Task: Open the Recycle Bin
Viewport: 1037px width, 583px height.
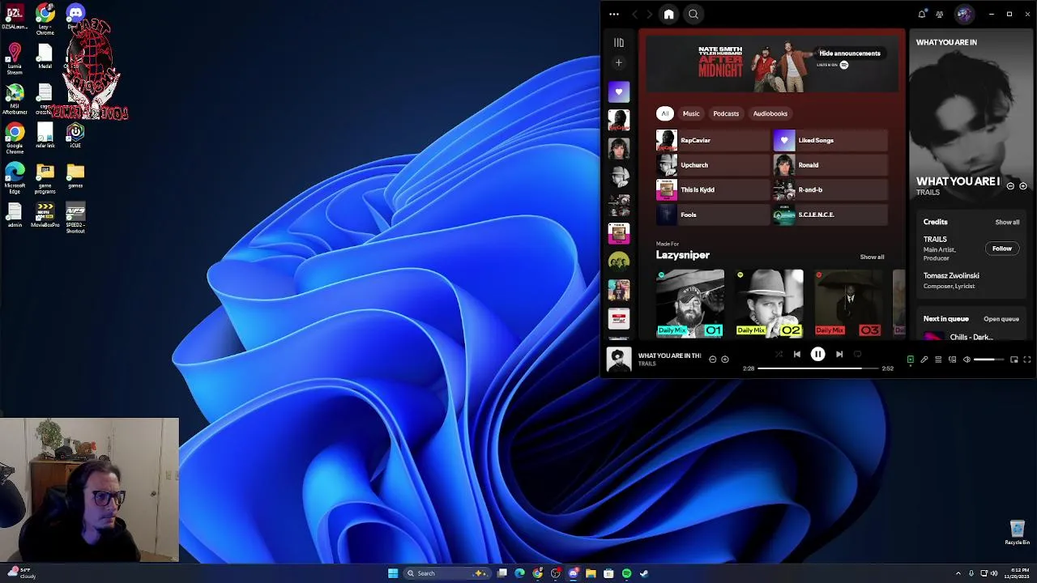Action: tap(1017, 533)
